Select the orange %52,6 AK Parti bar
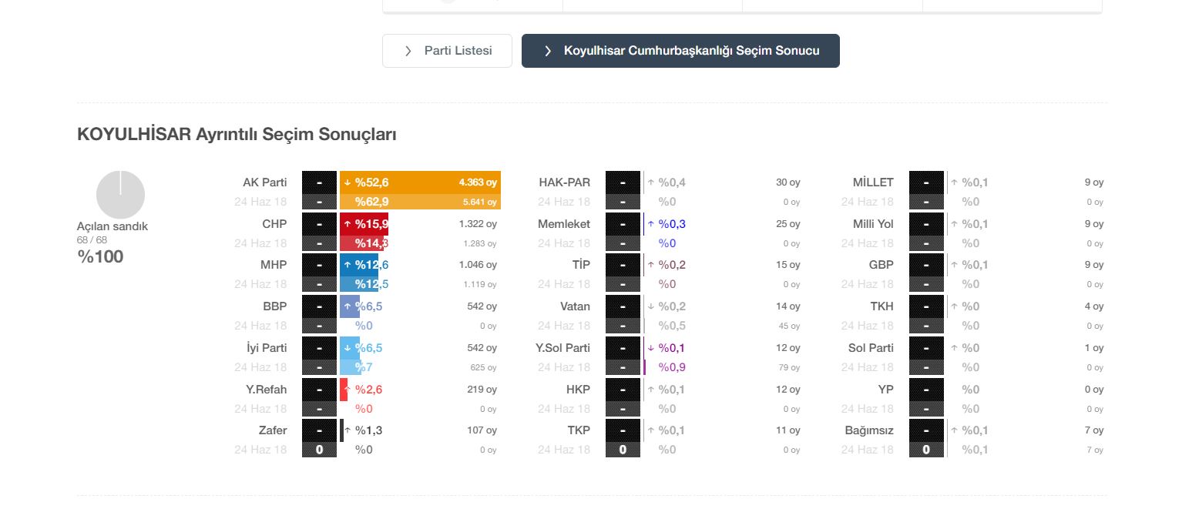The height and width of the screenshot is (512, 1182). click(421, 182)
